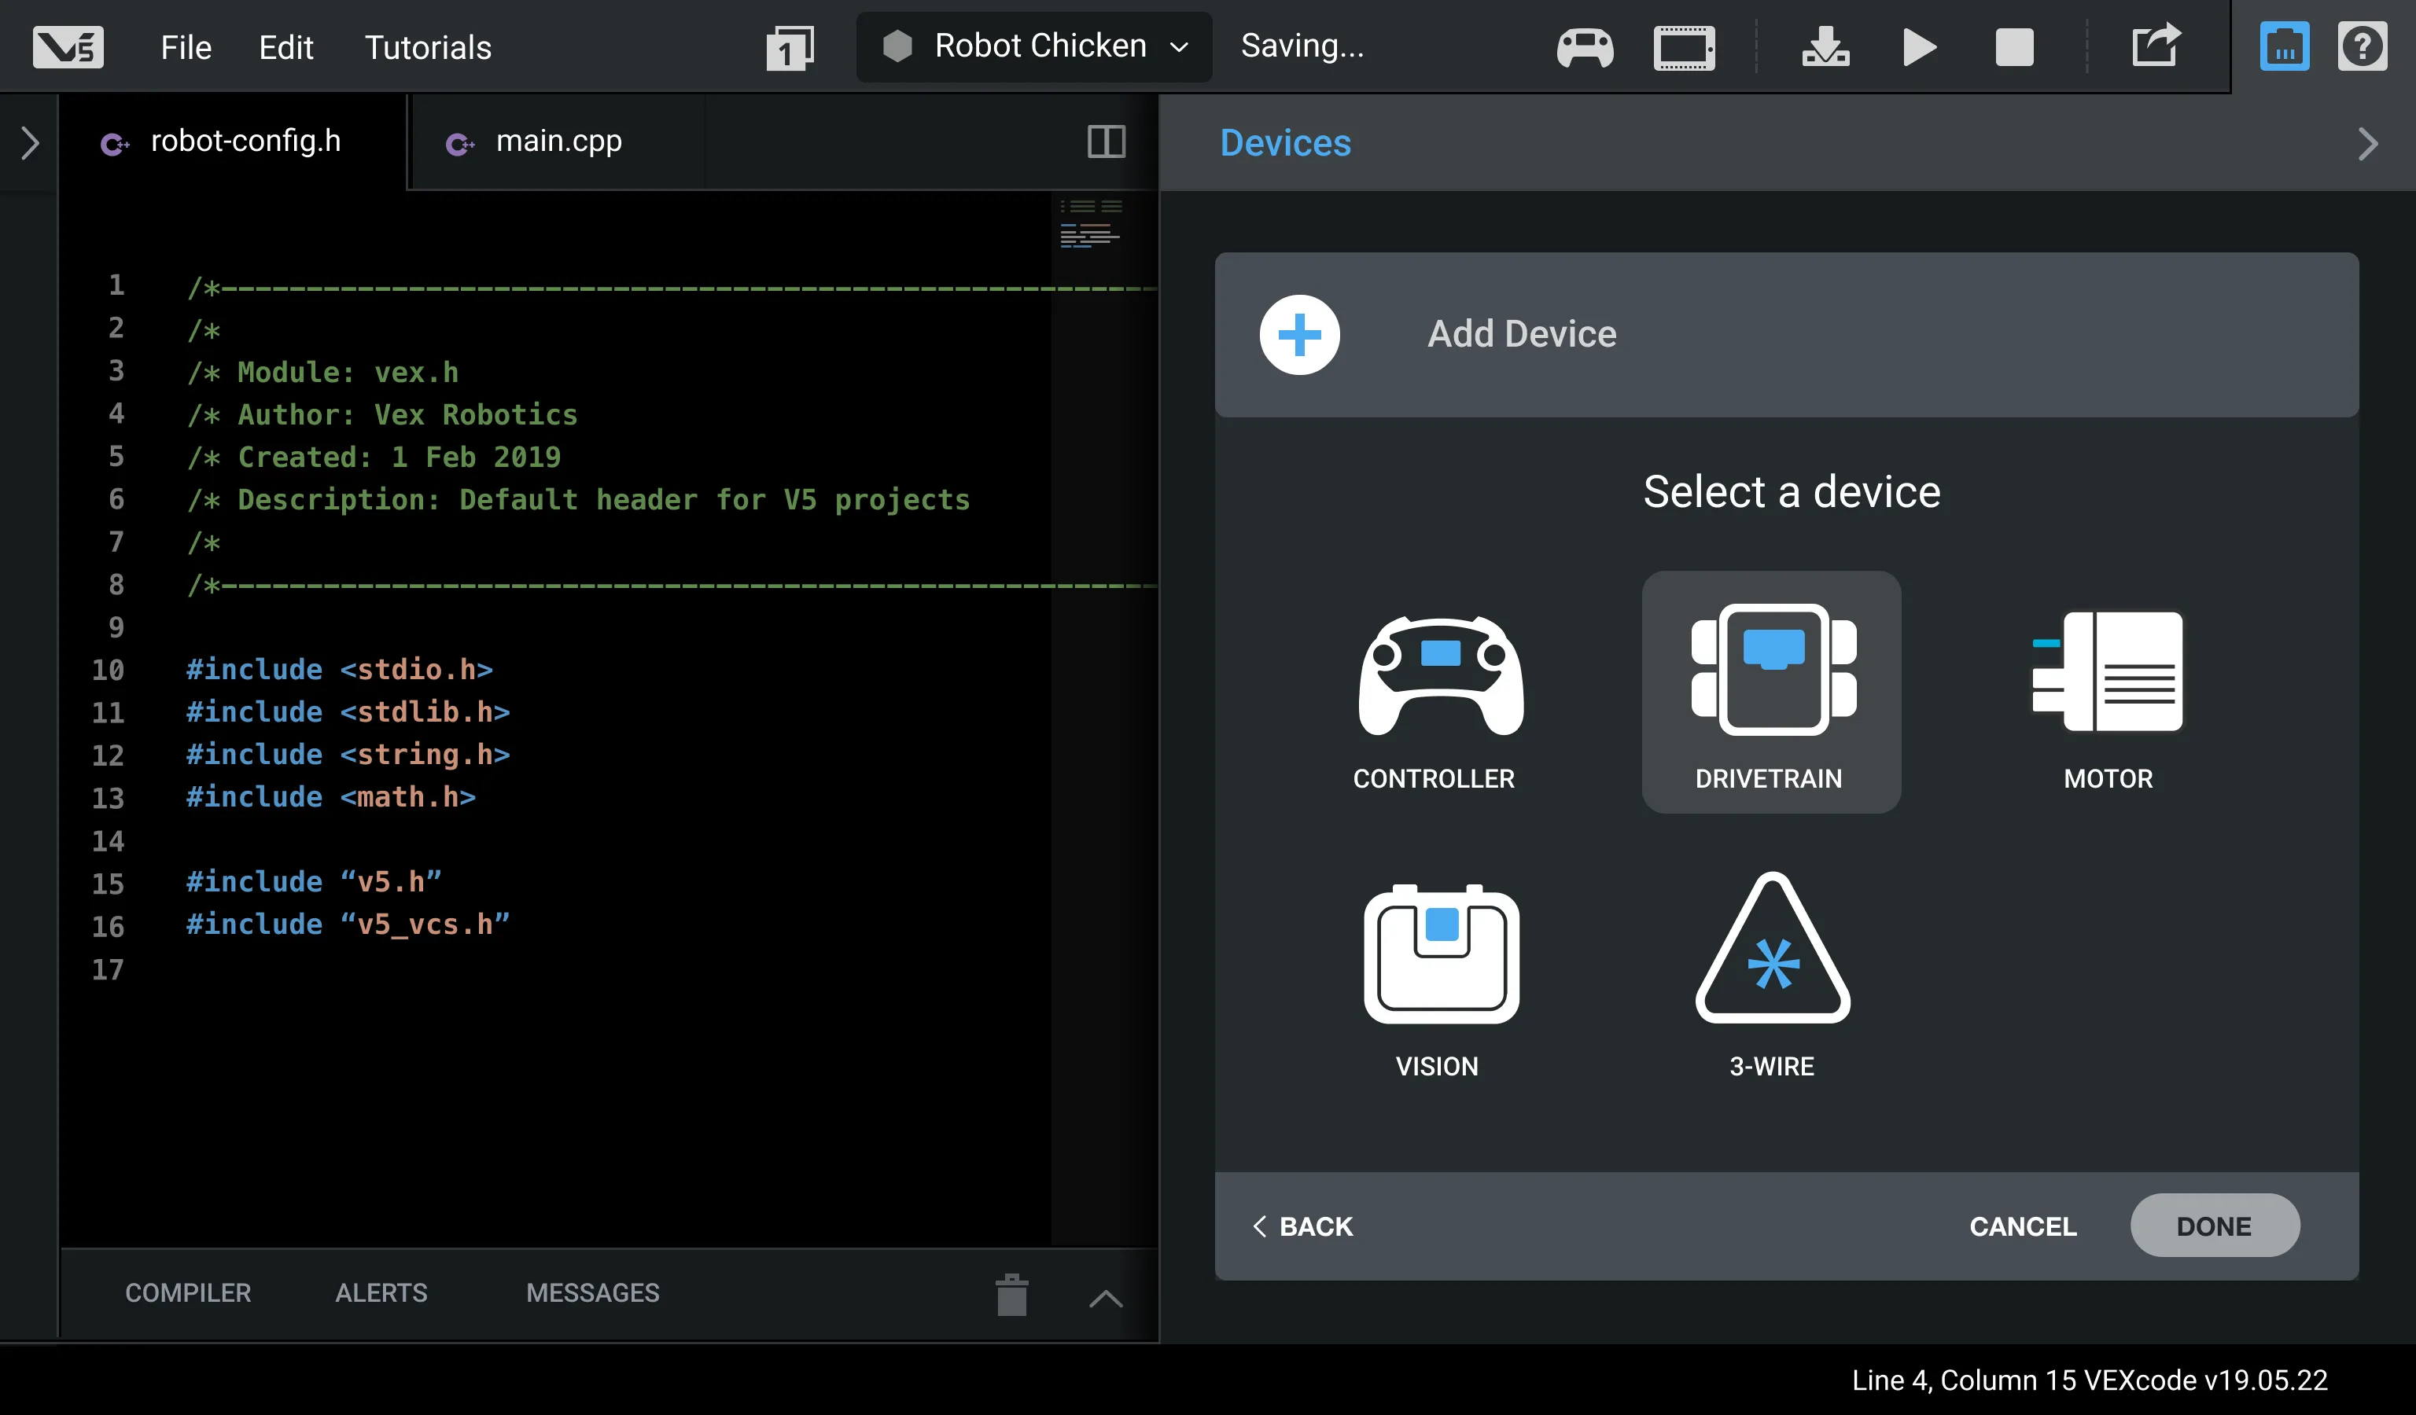Click the CANCEL button
The height and width of the screenshot is (1415, 2416).
2022,1226
